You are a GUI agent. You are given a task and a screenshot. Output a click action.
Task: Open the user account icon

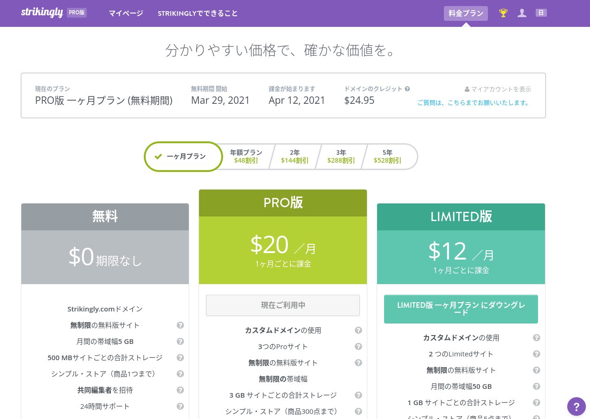[522, 13]
